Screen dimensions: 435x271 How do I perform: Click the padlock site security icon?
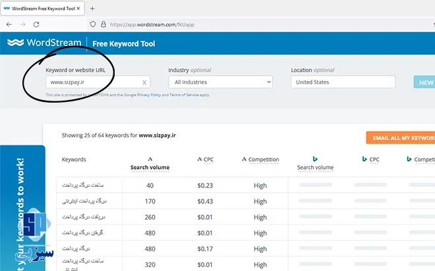point(103,24)
